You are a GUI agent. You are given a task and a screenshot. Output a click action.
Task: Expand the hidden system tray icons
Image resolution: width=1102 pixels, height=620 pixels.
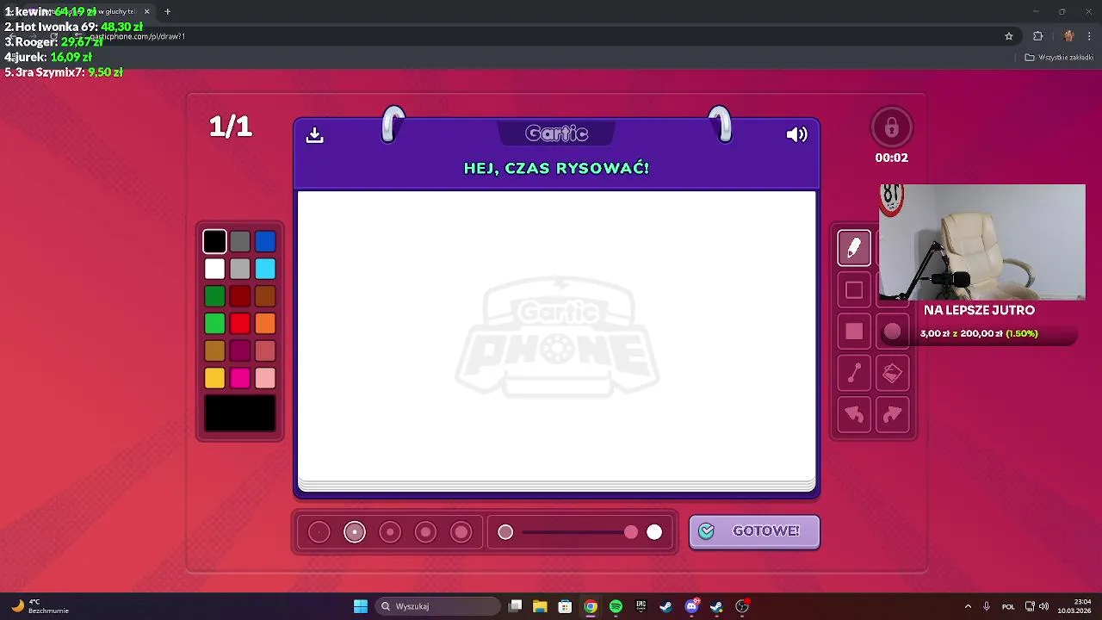pos(968,606)
